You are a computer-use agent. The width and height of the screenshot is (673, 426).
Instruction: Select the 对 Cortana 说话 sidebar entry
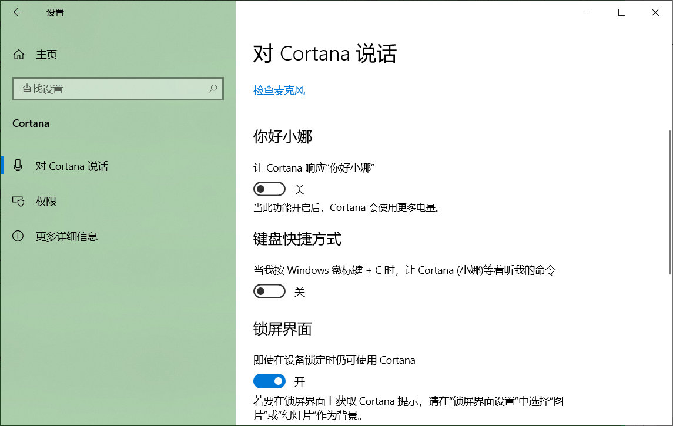tap(72, 166)
